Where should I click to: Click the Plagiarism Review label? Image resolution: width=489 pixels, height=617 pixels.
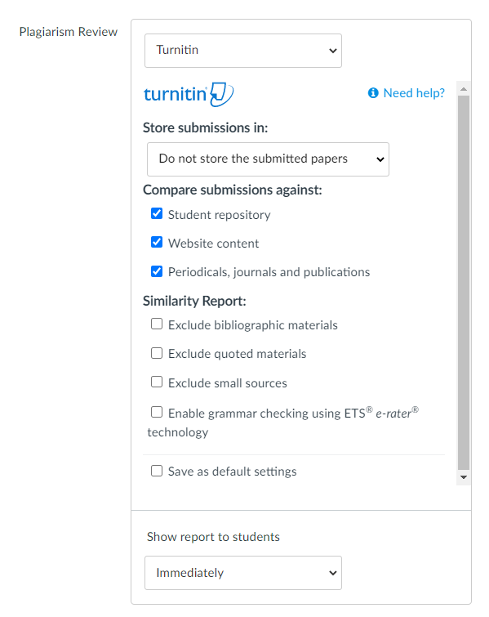click(69, 32)
